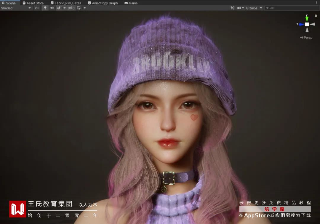Expand the scene effects dropdown arrow
This screenshot has height=224, width=320.
(x=65, y=8)
